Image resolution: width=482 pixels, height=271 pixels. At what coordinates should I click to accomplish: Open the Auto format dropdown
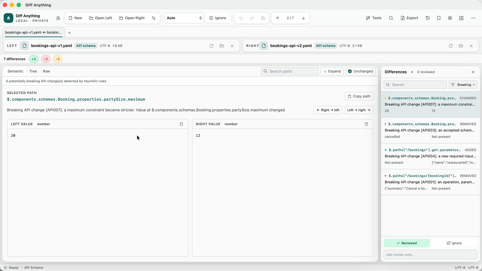coord(184,18)
